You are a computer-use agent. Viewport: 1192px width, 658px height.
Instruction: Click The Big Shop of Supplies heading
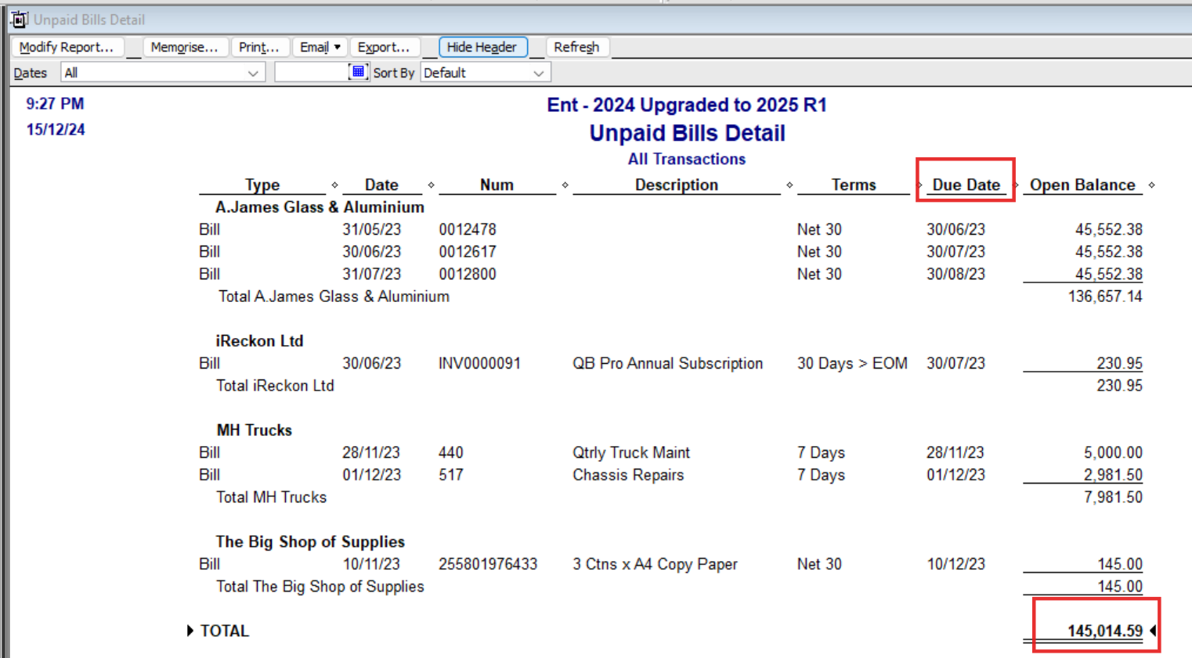click(310, 541)
